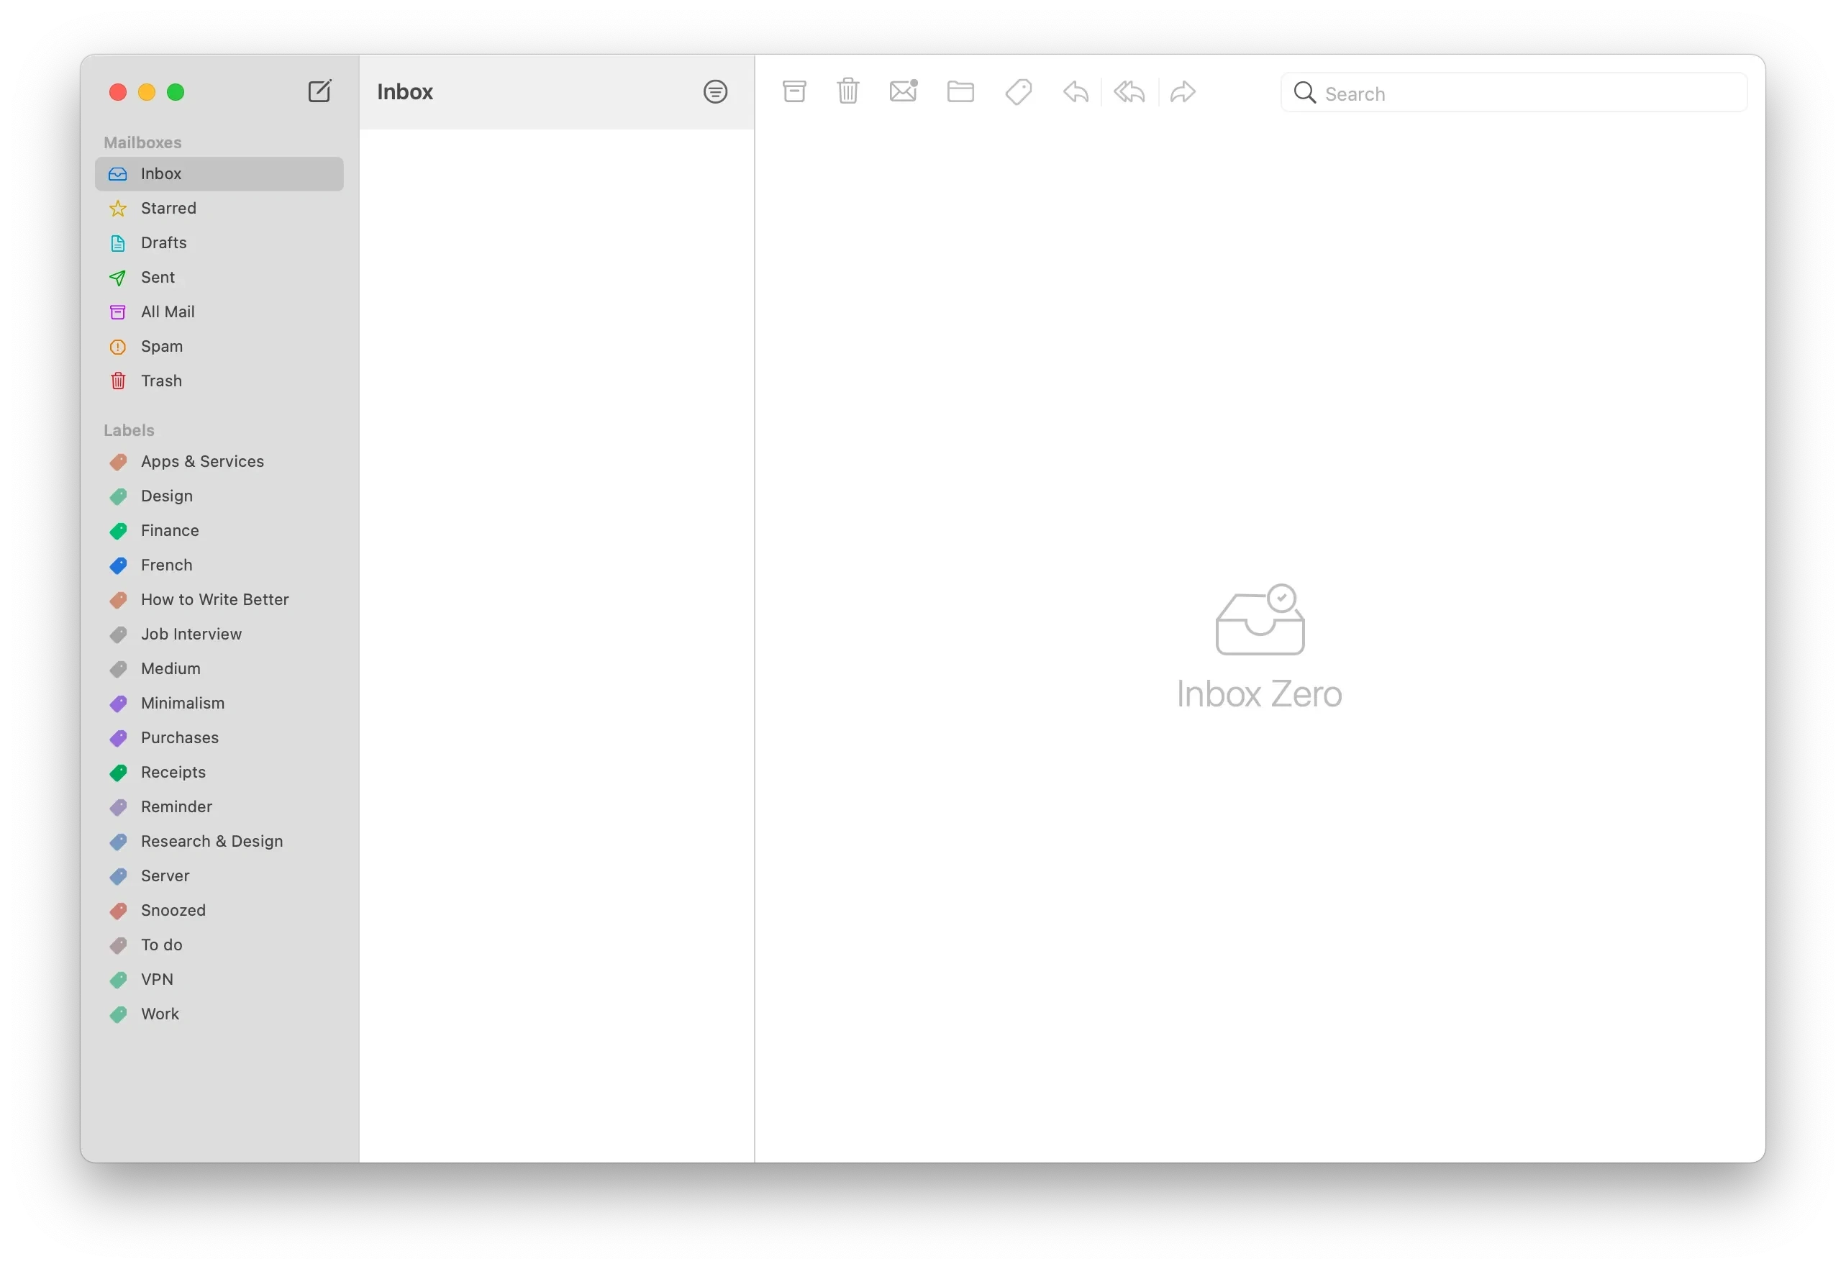Click the delete trash icon
This screenshot has height=1269, width=1846.
click(847, 90)
